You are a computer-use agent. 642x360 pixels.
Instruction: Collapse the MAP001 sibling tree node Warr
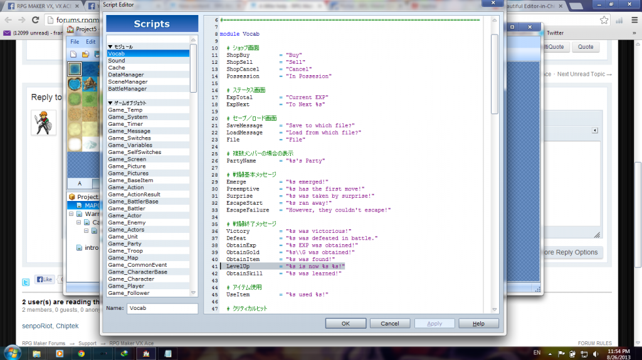[70, 213]
